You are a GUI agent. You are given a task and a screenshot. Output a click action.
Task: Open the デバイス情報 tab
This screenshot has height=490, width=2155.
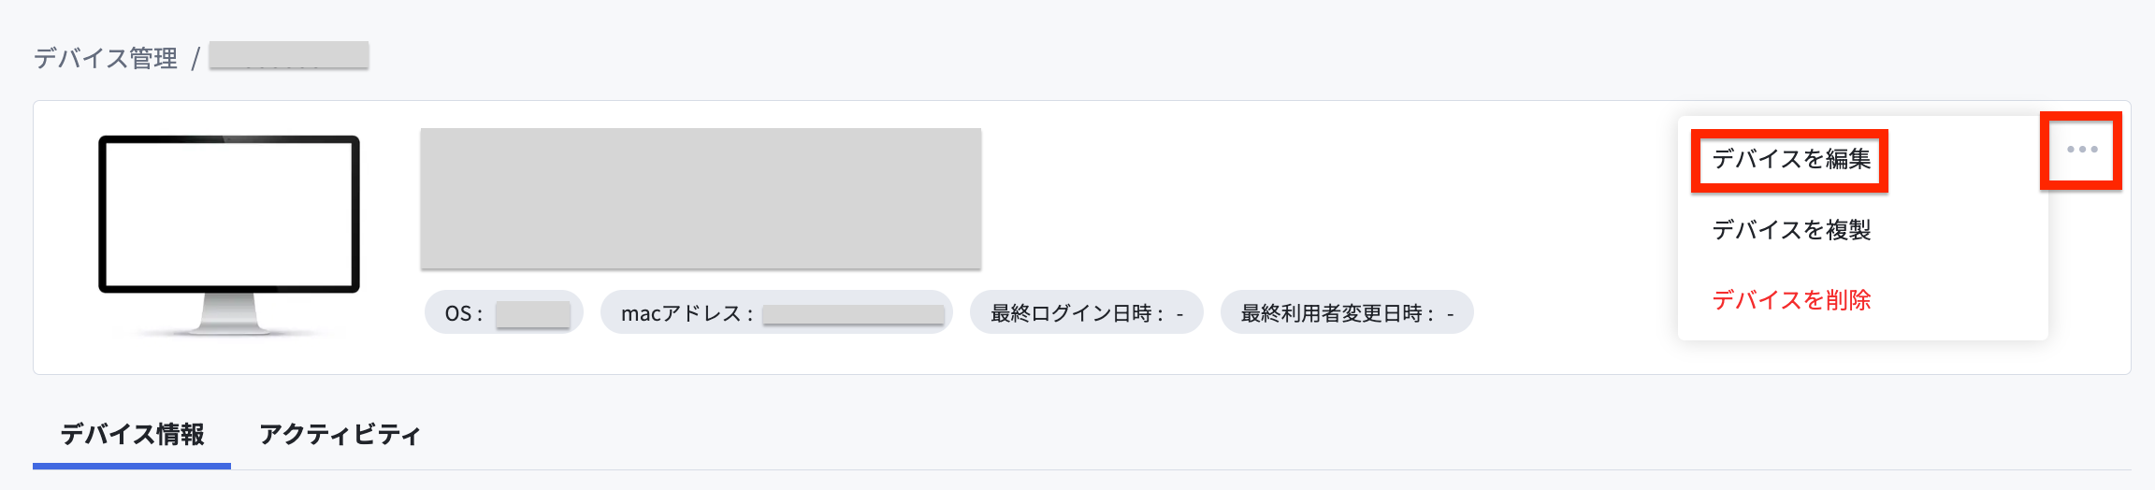(132, 435)
